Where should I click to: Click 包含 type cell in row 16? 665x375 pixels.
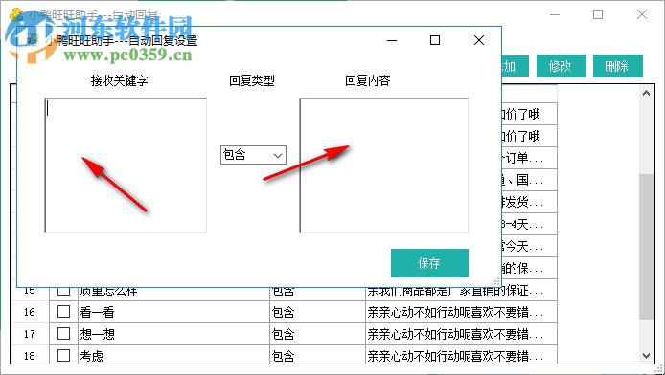pos(317,312)
